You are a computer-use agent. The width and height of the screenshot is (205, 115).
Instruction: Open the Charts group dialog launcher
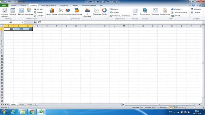tap(107, 19)
